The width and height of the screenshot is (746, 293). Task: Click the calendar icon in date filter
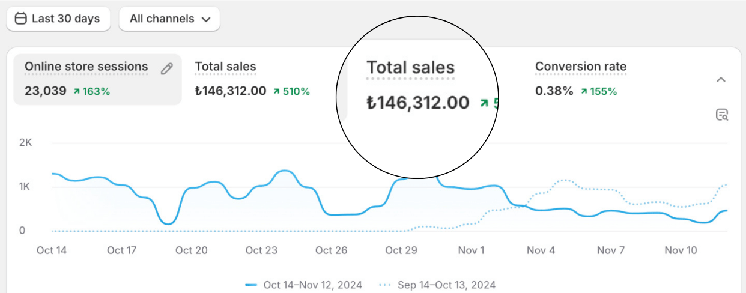point(20,19)
